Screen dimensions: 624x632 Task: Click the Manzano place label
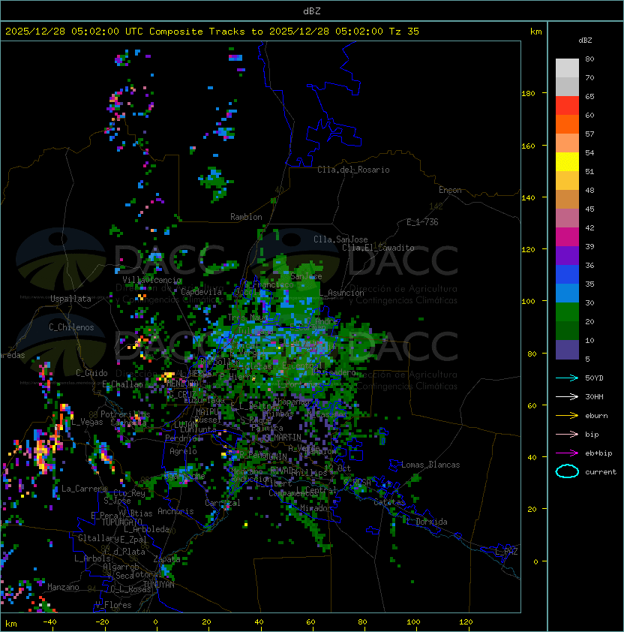pyautogui.click(x=63, y=587)
